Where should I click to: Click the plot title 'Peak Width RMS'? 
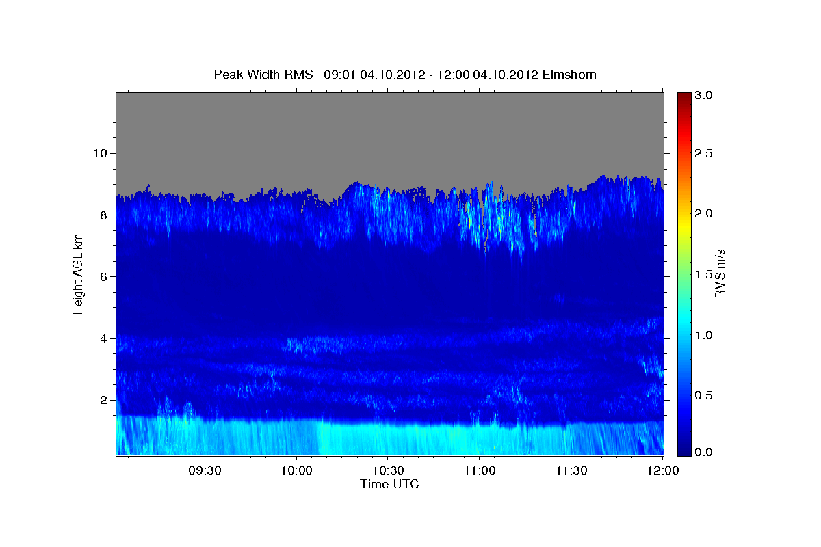(263, 75)
